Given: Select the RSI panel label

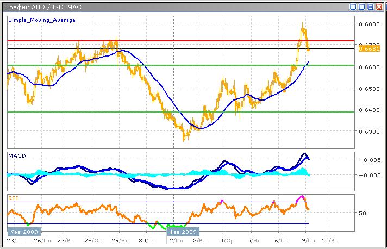Looking at the screenshot, I should click(12, 198).
